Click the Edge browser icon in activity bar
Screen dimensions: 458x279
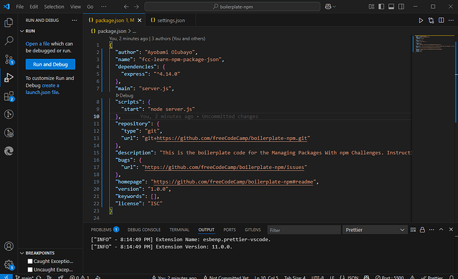[x=9, y=151]
